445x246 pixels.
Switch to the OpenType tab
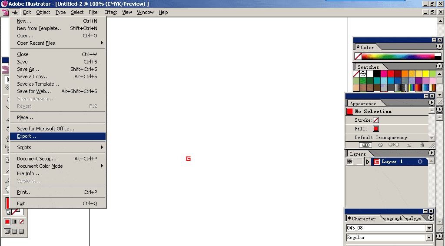(x=414, y=218)
